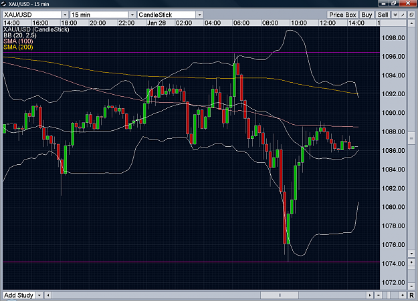Click the vertical scrollbar thumb

pyautogui.click(x=411, y=138)
